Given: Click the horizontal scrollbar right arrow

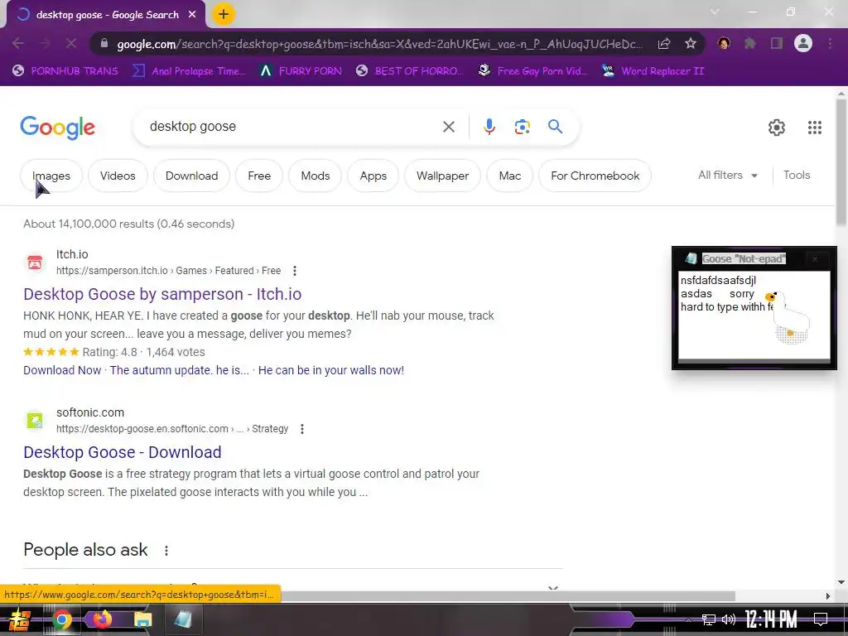Looking at the screenshot, I should pos(827,596).
